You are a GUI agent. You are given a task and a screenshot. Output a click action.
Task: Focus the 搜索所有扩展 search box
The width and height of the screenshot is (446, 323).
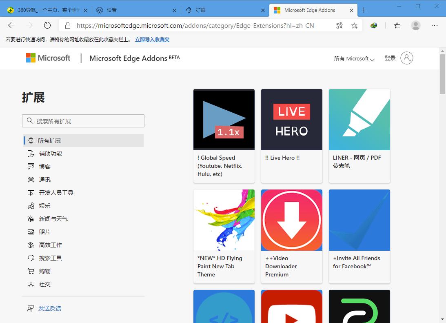pyautogui.click(x=83, y=121)
